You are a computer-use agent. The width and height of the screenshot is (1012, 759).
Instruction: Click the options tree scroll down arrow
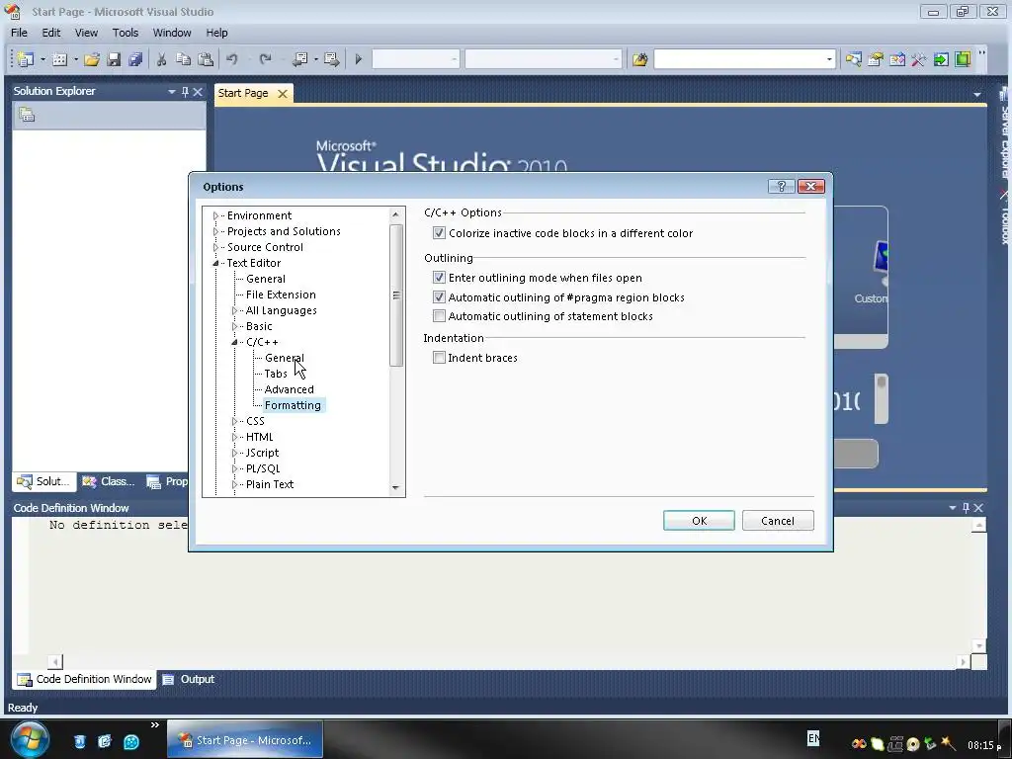[395, 488]
